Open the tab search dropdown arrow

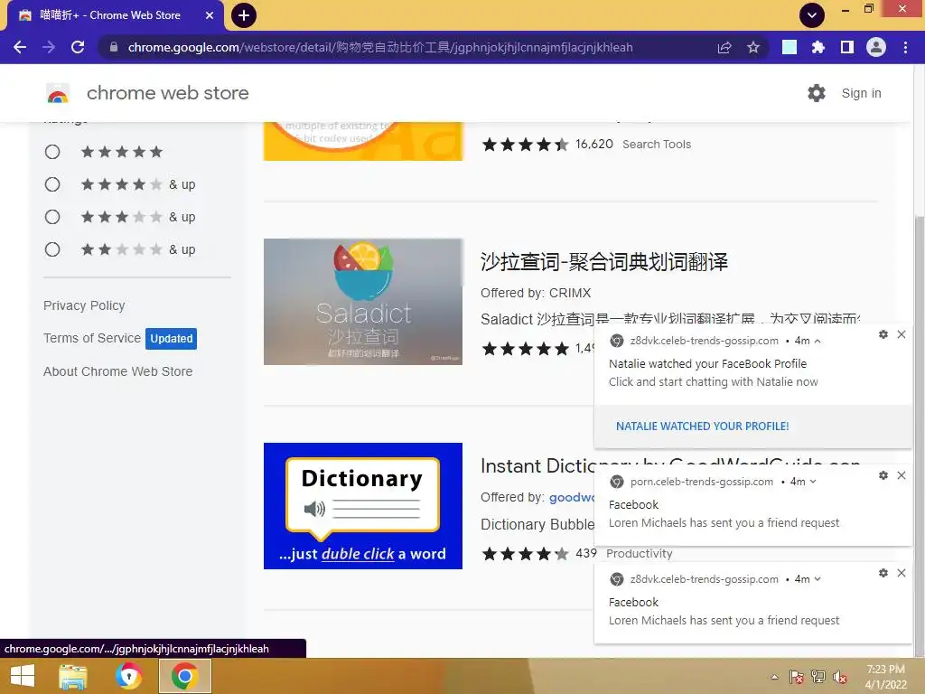(812, 15)
